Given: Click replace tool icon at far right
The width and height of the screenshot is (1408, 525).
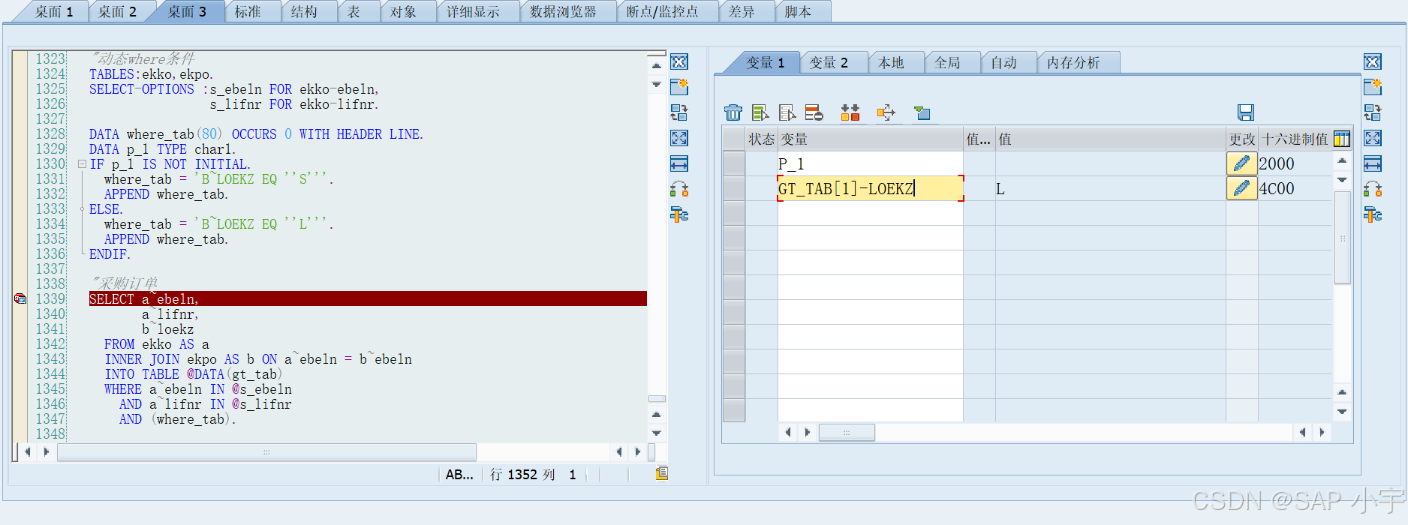Looking at the screenshot, I should 1373,112.
